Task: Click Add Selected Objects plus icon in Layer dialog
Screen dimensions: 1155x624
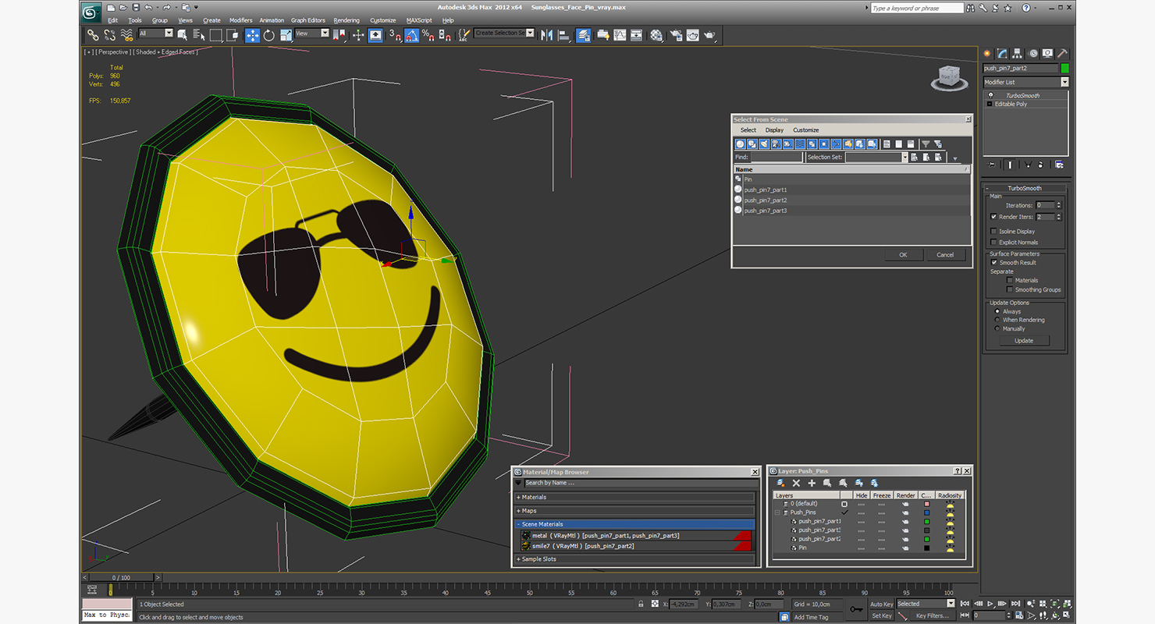Action: (x=812, y=484)
